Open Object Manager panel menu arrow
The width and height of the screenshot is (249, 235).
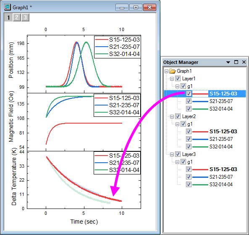pos(228,62)
